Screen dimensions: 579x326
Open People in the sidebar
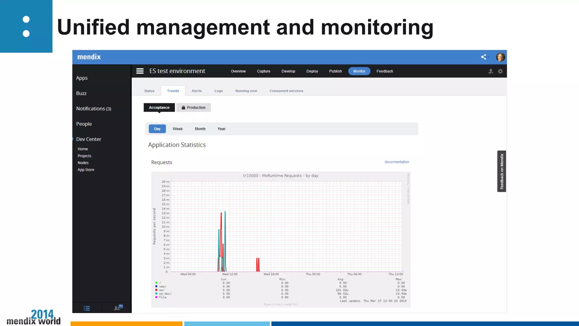pyautogui.click(x=84, y=124)
